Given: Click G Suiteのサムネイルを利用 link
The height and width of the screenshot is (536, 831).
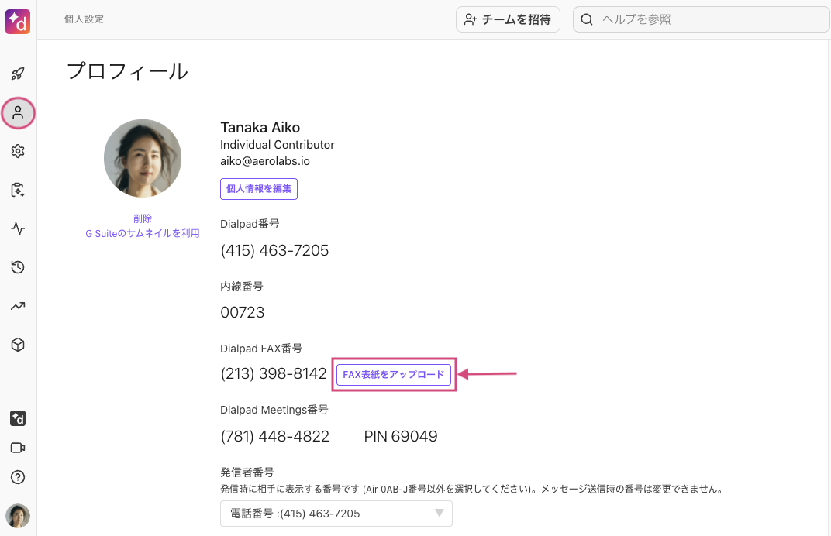Looking at the screenshot, I should [143, 233].
